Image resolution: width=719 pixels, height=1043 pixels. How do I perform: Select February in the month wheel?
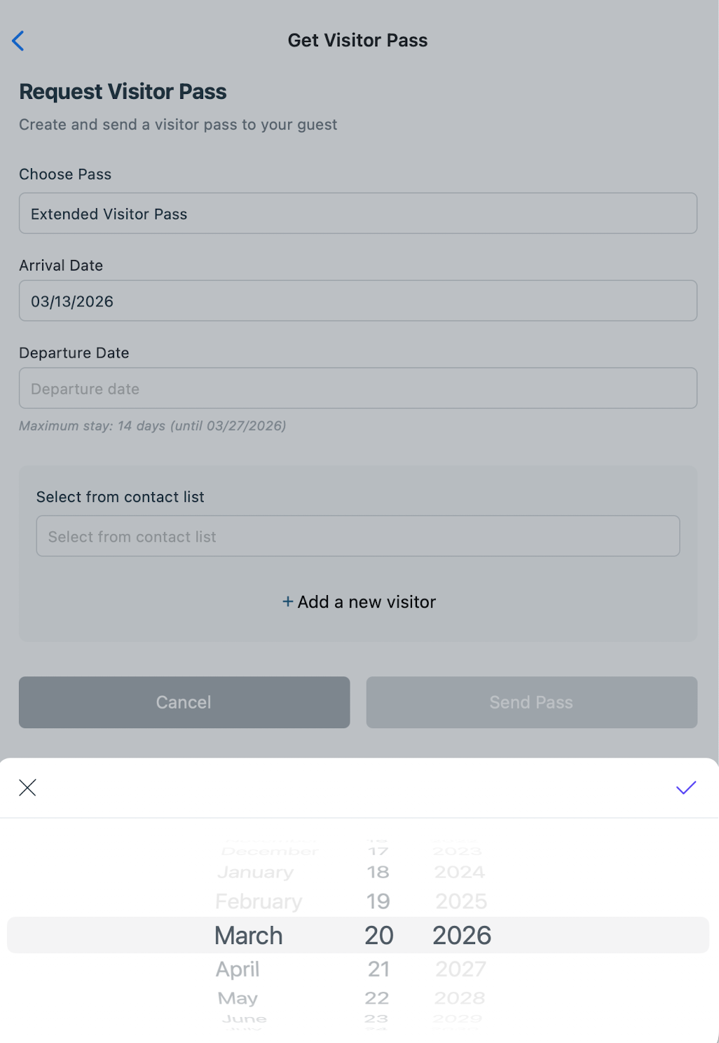pos(259,901)
